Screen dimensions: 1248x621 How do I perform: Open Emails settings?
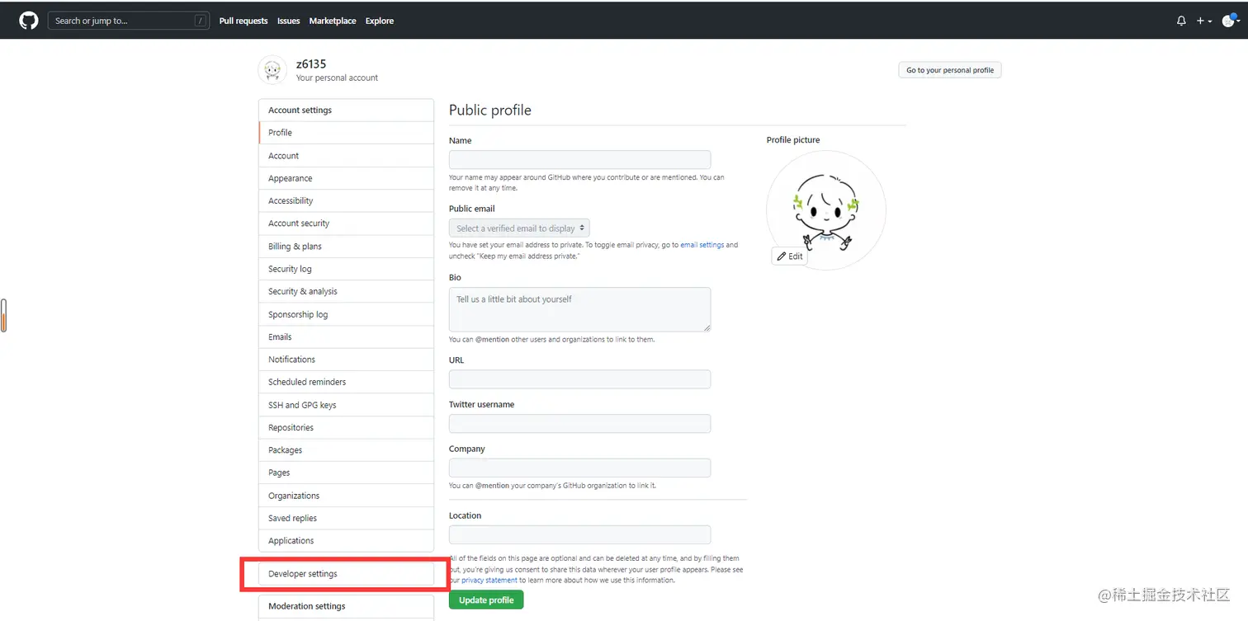pos(346,336)
